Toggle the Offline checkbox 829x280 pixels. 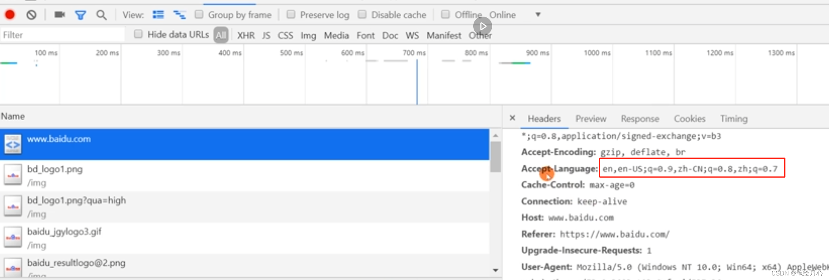pos(446,14)
